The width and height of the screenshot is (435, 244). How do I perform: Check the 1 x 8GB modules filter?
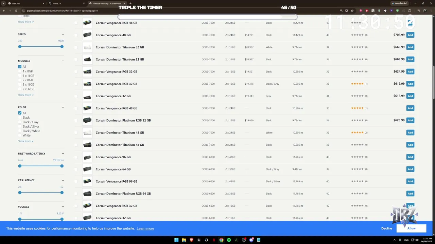(20, 72)
